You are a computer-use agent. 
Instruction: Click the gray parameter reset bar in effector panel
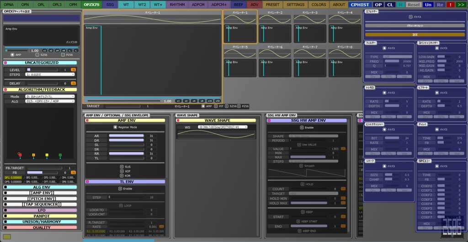coord(415,26)
